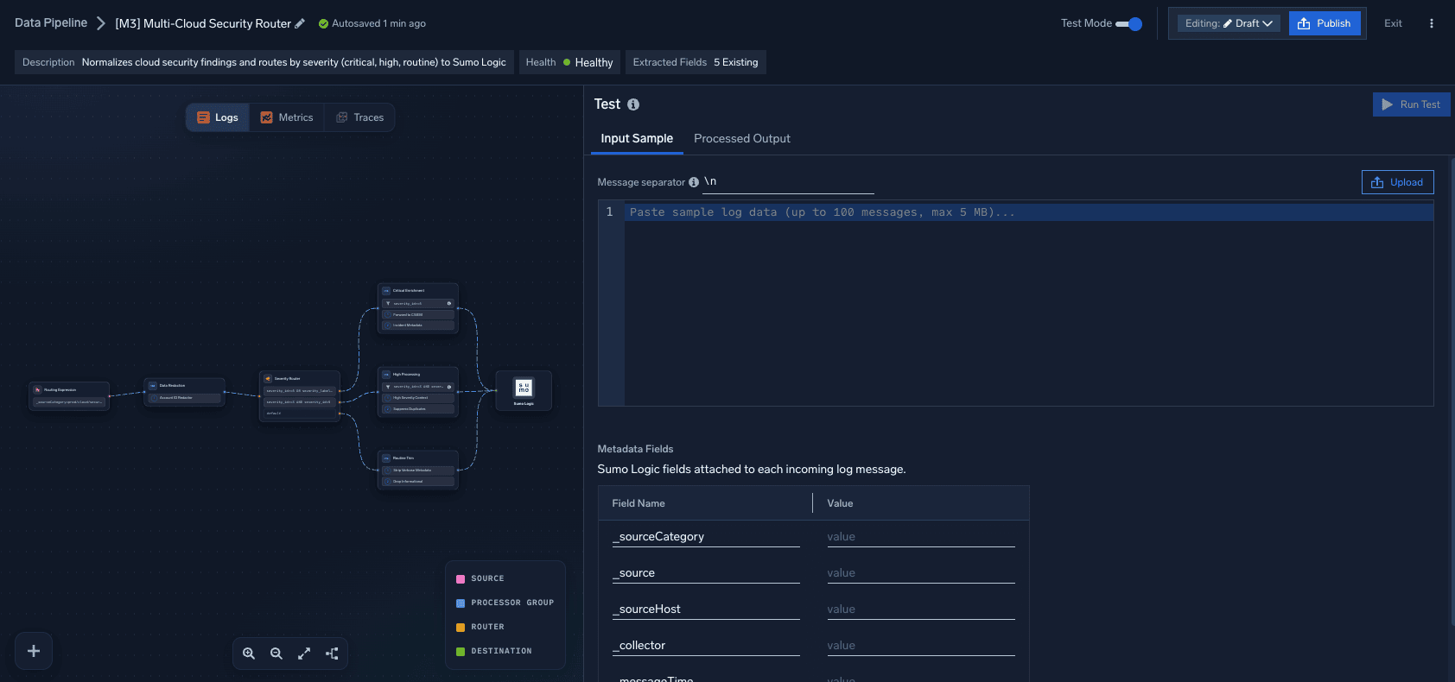Click the zoom in magnifier on canvas
The width and height of the screenshot is (1455, 682).
click(x=249, y=654)
